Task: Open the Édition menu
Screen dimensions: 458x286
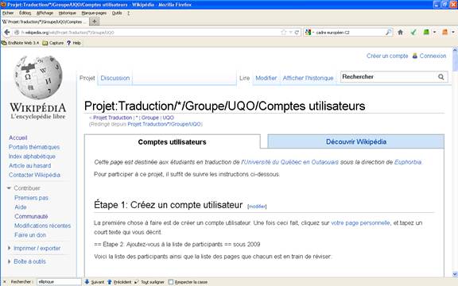Action: (x=25, y=14)
